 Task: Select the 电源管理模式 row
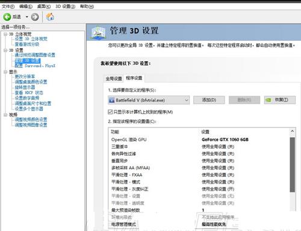point(199,224)
